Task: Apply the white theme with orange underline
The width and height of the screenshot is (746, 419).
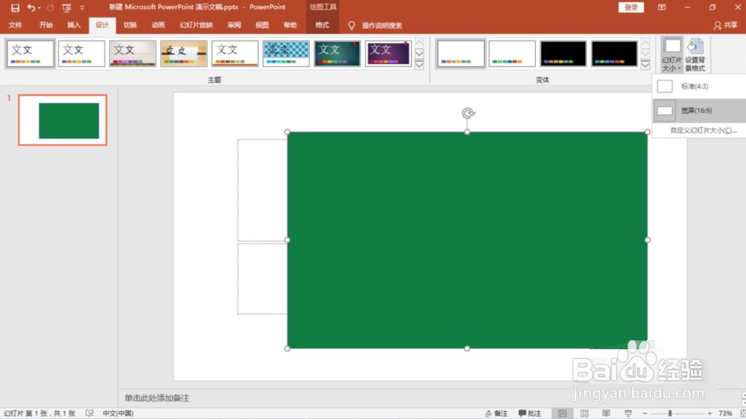Action: pos(235,54)
